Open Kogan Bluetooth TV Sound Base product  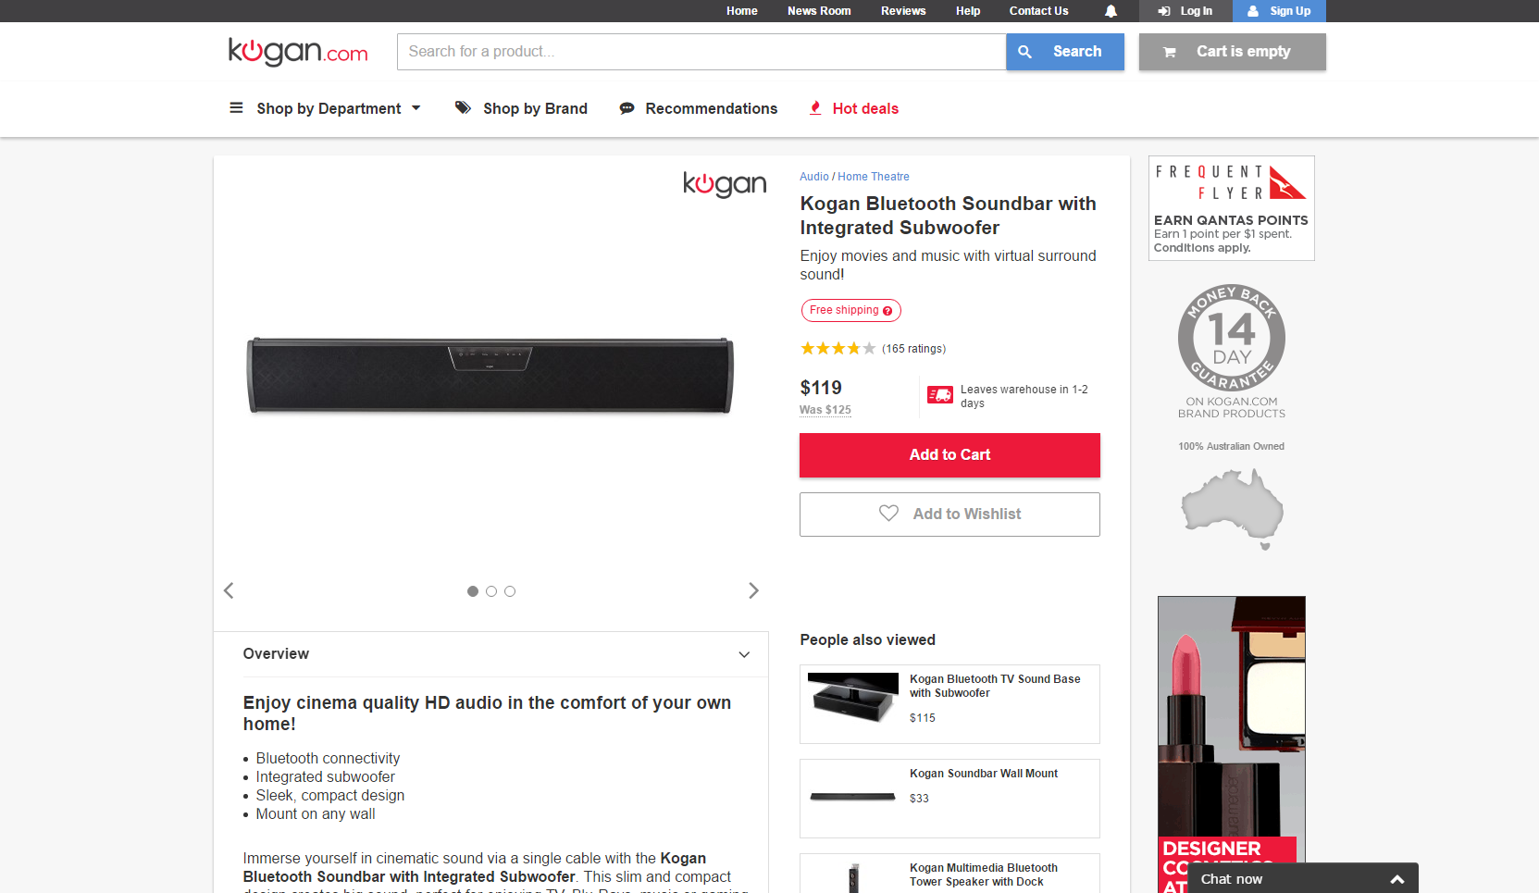949,704
